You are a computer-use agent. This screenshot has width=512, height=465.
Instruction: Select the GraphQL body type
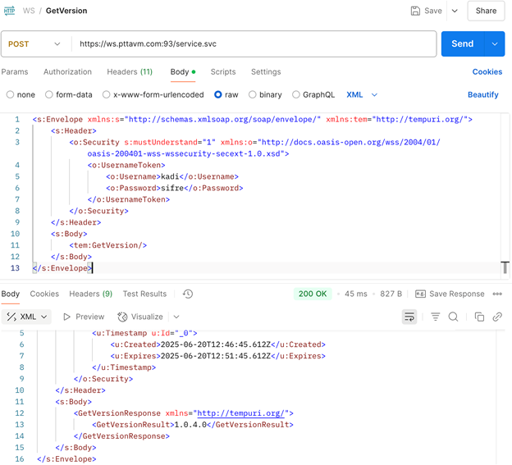point(296,94)
